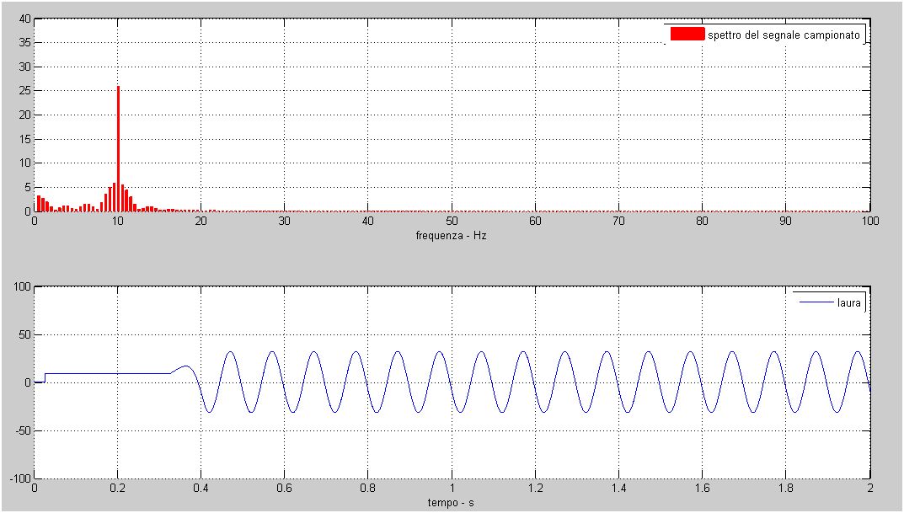Click the 40 tick label on the spectrum y-axis
This screenshot has width=904, height=513.
point(24,19)
